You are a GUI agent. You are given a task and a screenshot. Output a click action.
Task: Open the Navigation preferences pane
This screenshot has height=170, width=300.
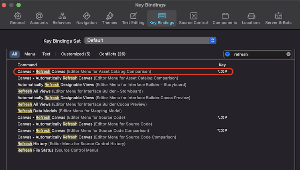[x=87, y=18]
